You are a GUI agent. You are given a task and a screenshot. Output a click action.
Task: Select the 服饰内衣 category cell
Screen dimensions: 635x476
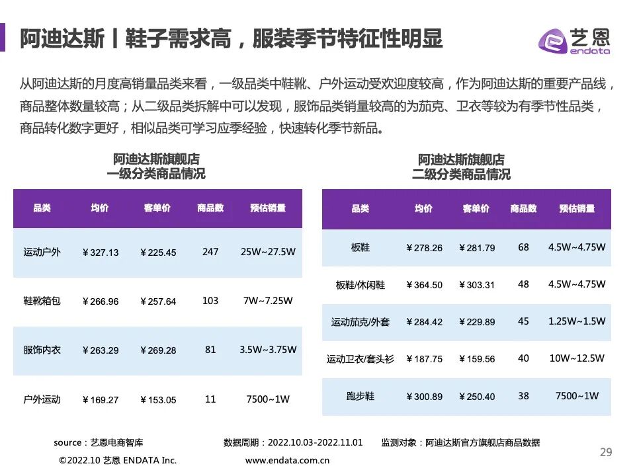point(42,350)
